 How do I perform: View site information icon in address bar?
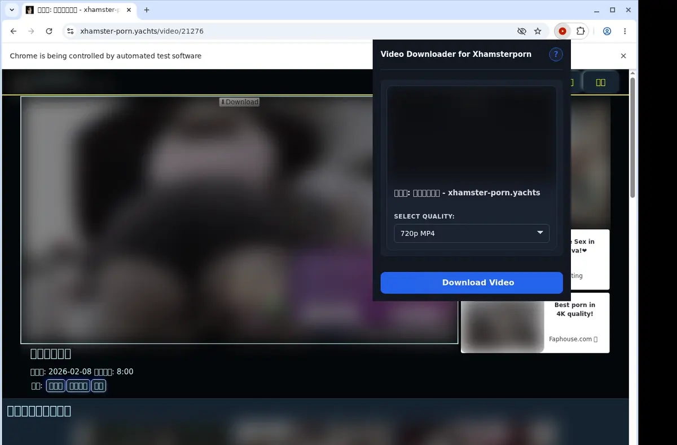[70, 31]
